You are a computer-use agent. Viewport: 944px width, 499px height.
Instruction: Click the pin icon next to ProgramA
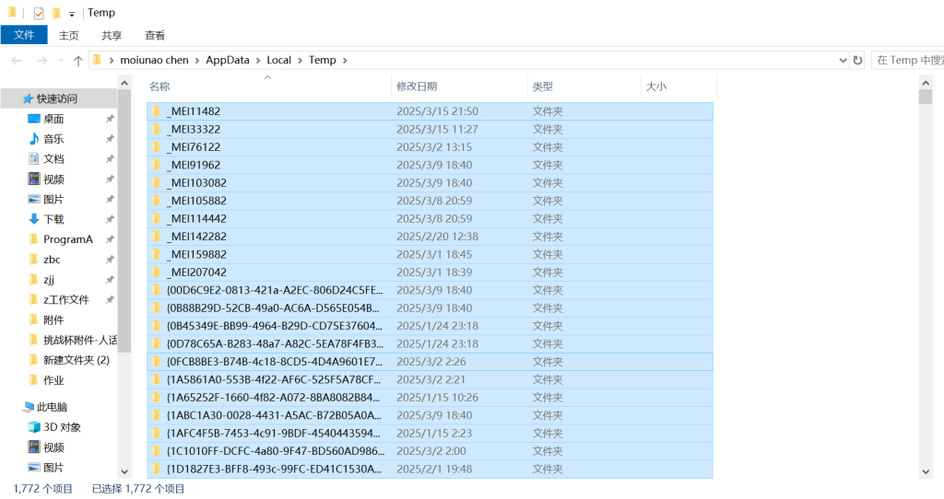110,239
